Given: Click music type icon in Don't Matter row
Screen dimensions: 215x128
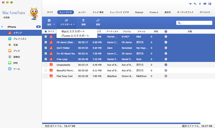Looking at the screenshot, I should click(x=51, y=48).
